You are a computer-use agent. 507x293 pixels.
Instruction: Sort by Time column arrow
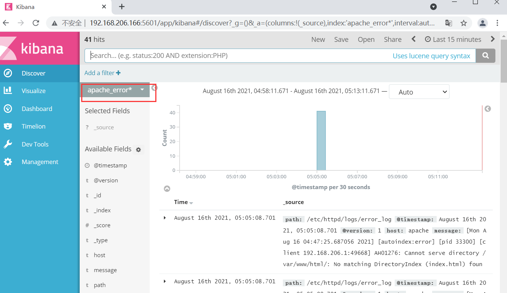pyautogui.click(x=191, y=203)
